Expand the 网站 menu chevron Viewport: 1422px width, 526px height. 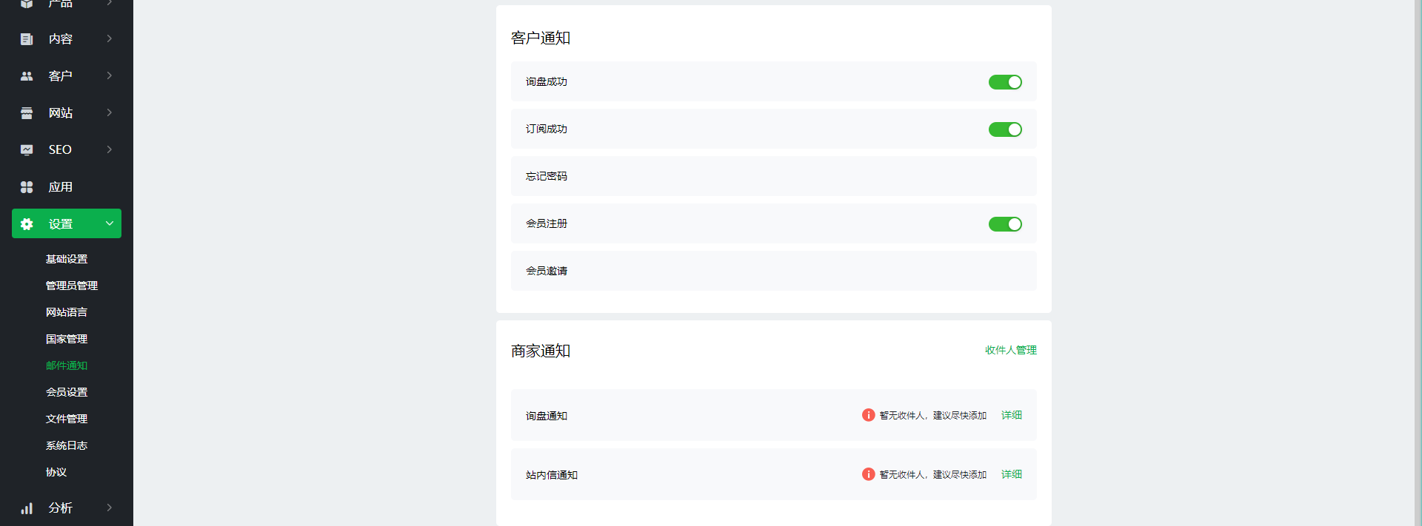pyautogui.click(x=110, y=112)
